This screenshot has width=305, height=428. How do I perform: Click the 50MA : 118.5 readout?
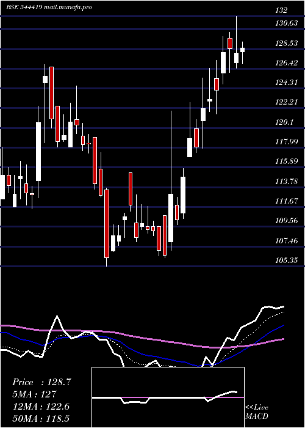pyautogui.click(x=41, y=418)
